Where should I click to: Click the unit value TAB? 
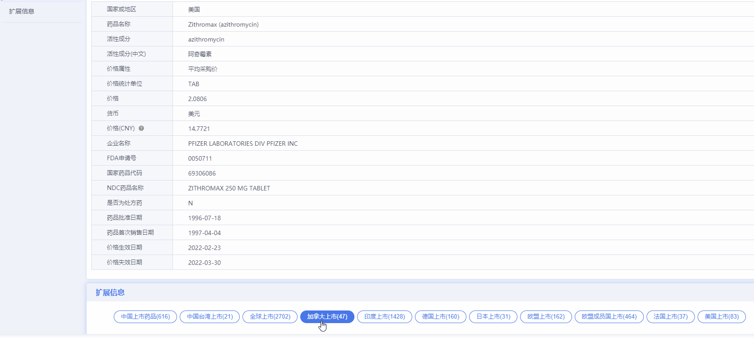194,84
